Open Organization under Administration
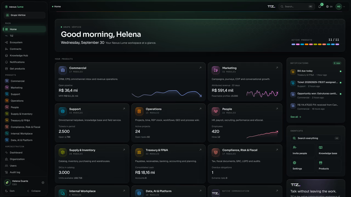The height and width of the screenshot is (197, 351). [x=24, y=159]
